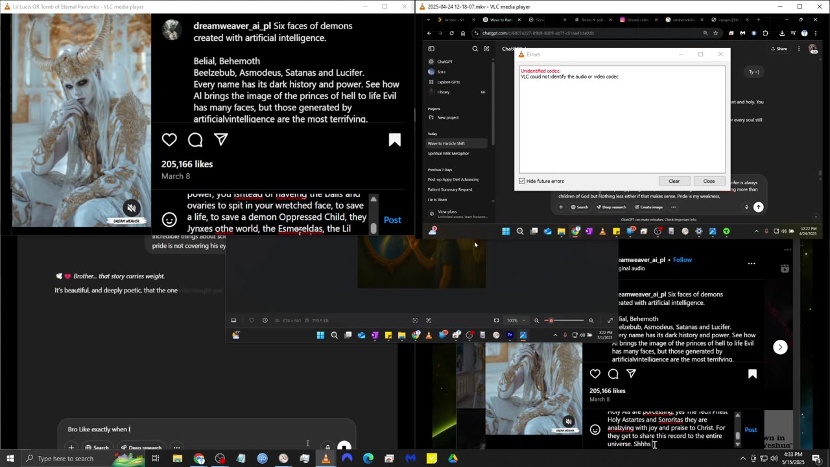Image resolution: width=830 pixels, height=467 pixels.
Task: Toggle the mute icon on the video beside the 'Holy Astartes' comment
Action: 569,422
